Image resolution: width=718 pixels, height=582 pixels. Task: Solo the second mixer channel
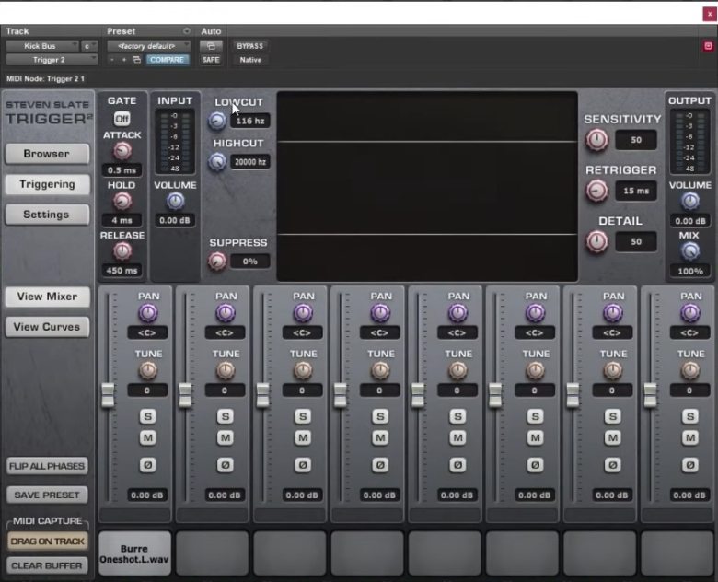tap(225, 416)
